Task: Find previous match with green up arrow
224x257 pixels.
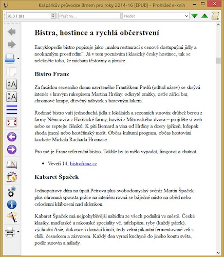Action: point(204,16)
